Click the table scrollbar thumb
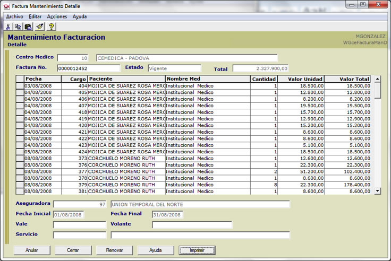391x261 pixels. point(378,90)
